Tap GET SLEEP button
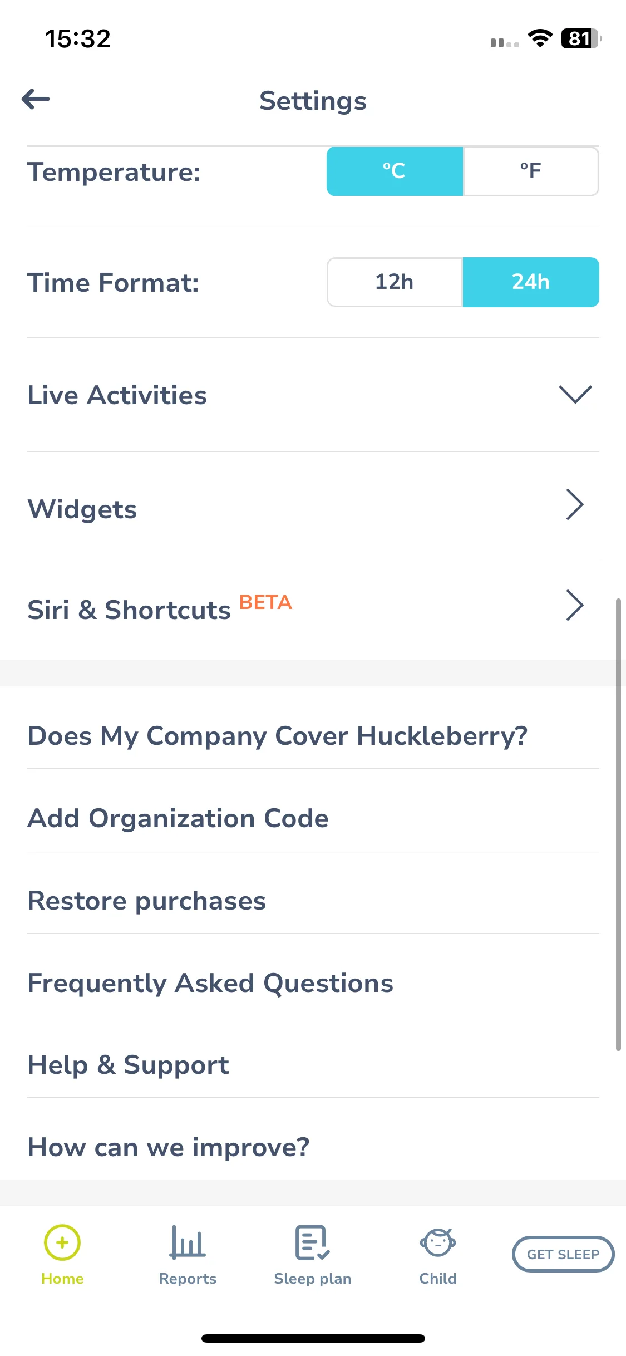 [563, 1254]
